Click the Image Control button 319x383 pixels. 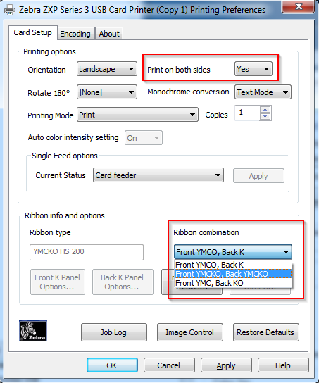coord(190,332)
